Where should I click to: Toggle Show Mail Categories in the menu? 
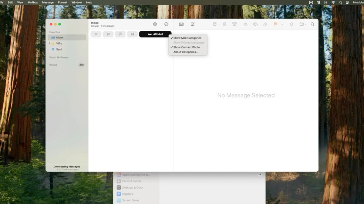tap(187, 38)
